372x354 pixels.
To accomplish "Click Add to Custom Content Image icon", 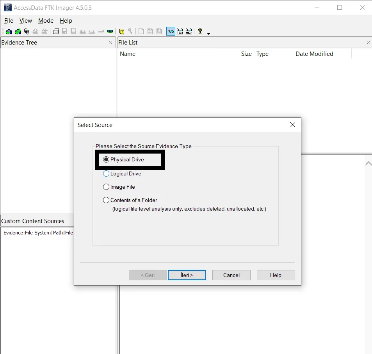I will pos(83,31).
